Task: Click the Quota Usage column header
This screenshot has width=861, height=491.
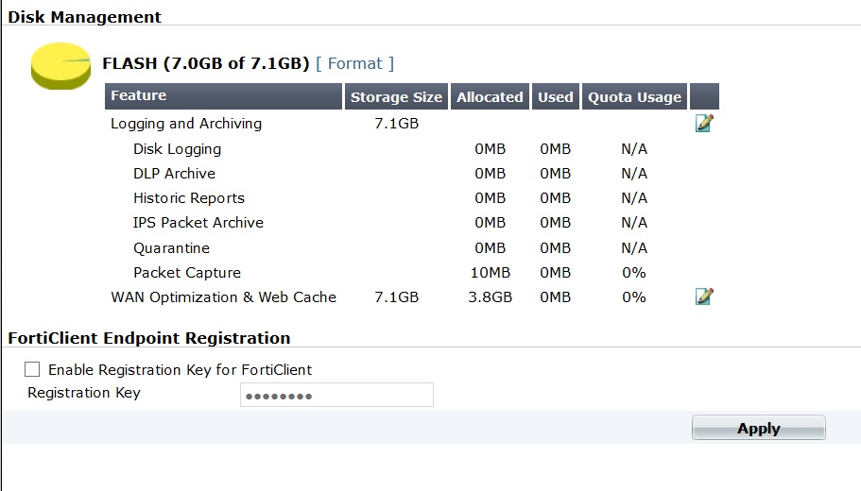Action: coord(634,97)
